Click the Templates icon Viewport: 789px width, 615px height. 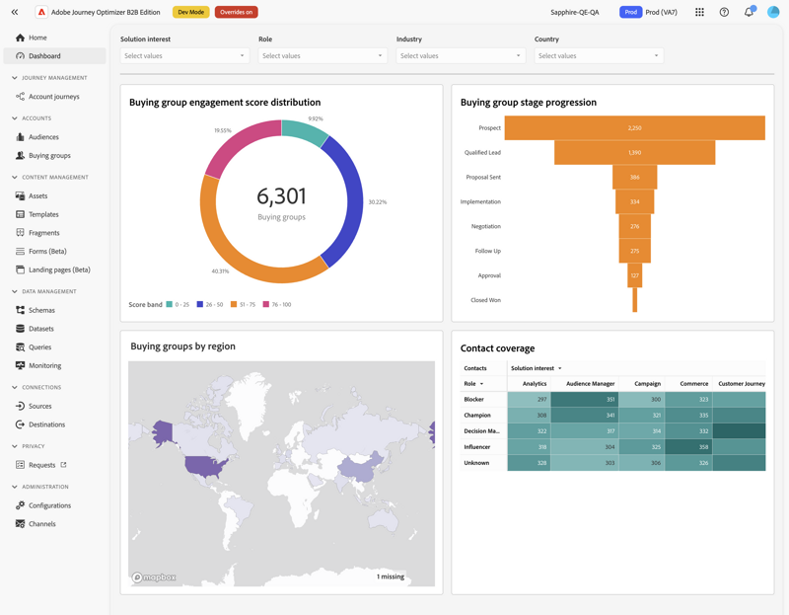[20, 214]
